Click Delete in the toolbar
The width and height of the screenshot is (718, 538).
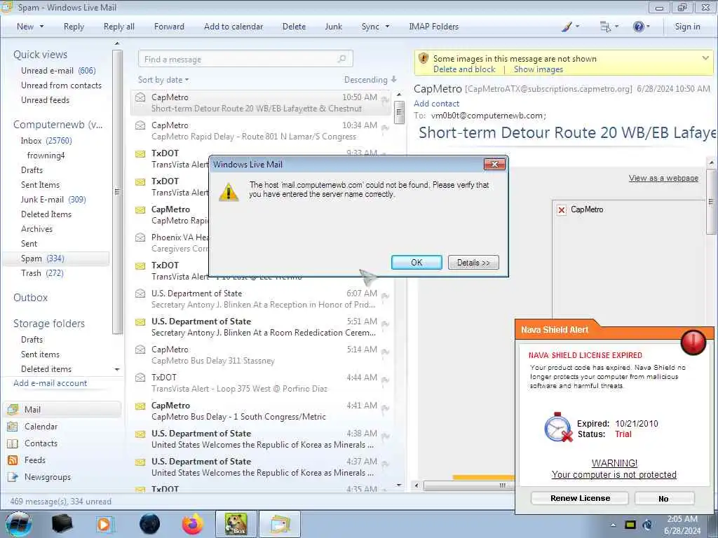pos(294,27)
